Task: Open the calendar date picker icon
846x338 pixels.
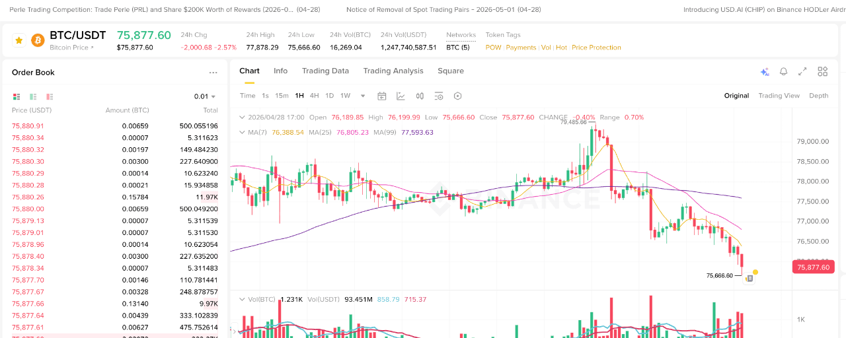Action: (x=381, y=96)
